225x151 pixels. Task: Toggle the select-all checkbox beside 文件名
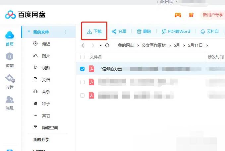point(83,57)
